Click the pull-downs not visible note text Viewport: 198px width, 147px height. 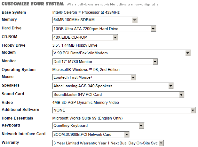coord(113,4)
